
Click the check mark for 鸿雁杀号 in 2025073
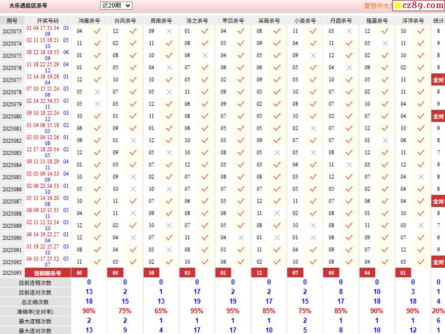(97, 31)
